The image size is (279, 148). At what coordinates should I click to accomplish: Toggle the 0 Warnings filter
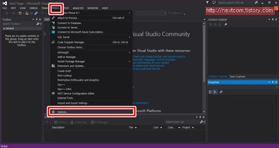pos(79,122)
